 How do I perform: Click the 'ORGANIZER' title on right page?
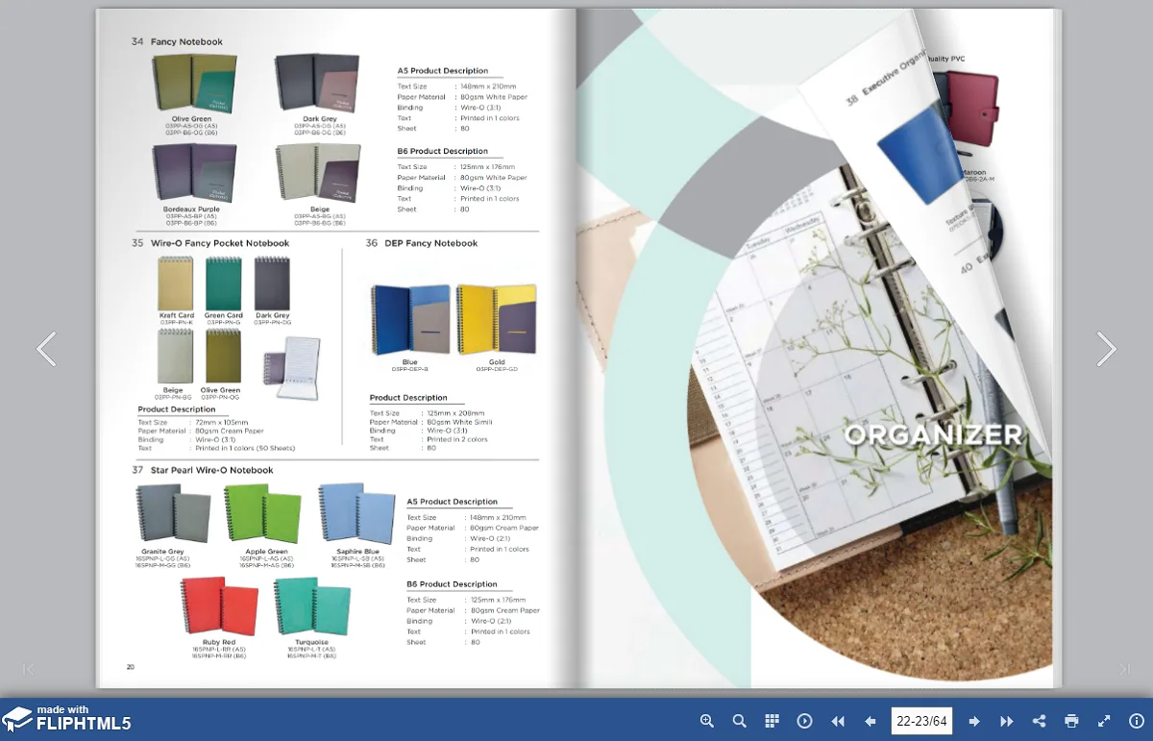click(933, 434)
